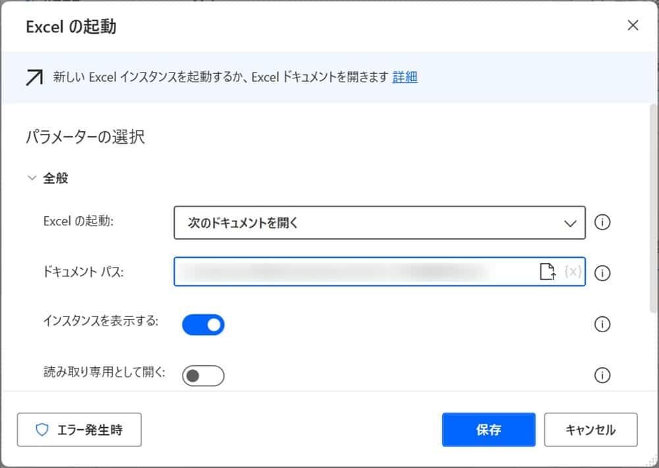
Task: Open エラー発生時 settings
Action: click(x=80, y=430)
